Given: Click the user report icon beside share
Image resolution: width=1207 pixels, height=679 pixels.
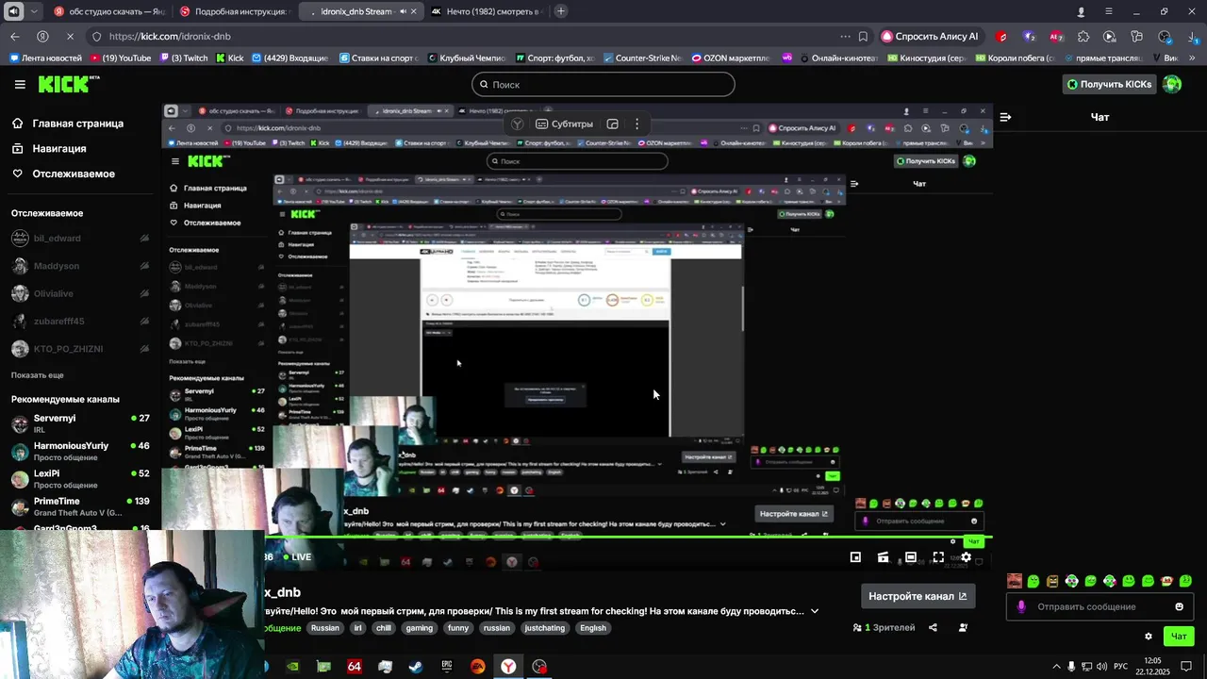Looking at the screenshot, I should tap(963, 628).
